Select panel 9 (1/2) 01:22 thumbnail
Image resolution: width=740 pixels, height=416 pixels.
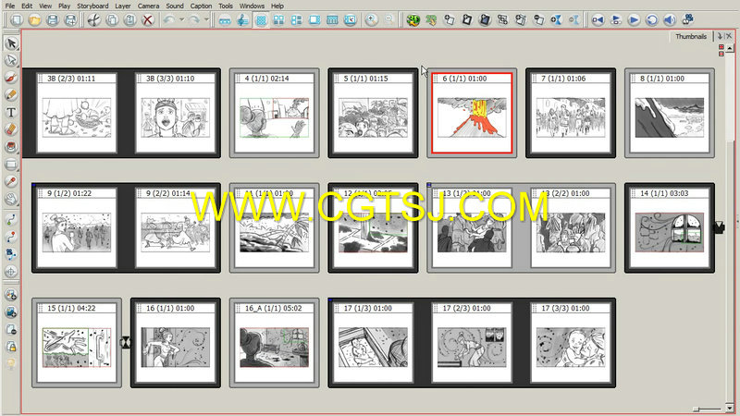click(77, 227)
